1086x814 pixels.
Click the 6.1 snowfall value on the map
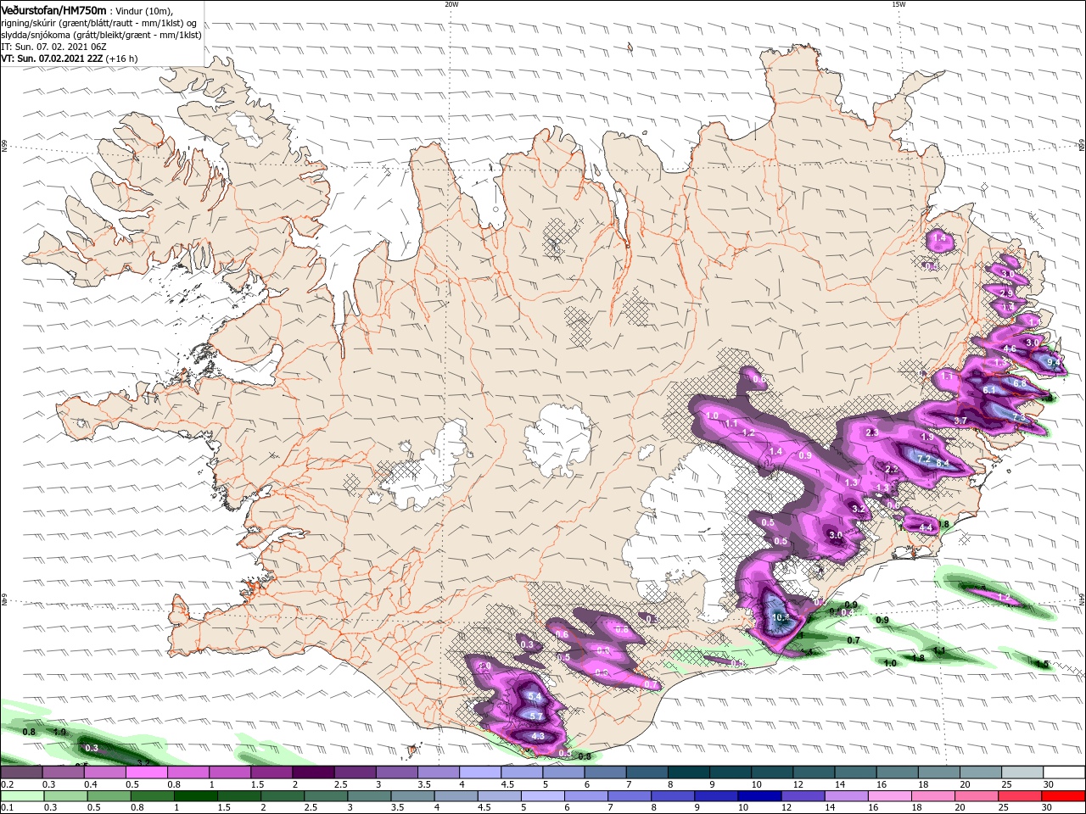988,389
